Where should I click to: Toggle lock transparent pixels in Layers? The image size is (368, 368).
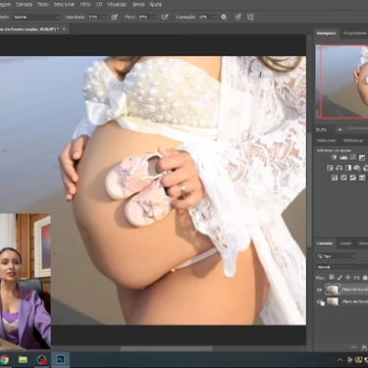[332, 278]
